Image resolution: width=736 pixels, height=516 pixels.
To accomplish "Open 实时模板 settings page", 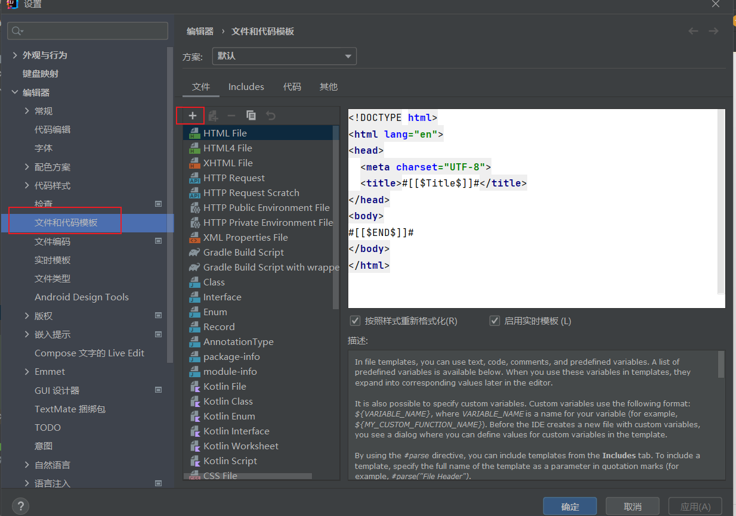I will pos(52,260).
